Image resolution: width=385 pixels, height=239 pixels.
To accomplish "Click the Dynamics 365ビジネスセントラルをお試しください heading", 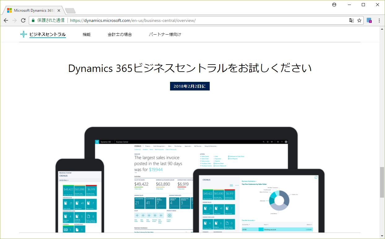I will [x=190, y=68].
